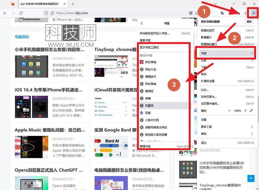
Task: Open article 小米手机隐藏图标怎么恢复 headline
Action: 50,50
